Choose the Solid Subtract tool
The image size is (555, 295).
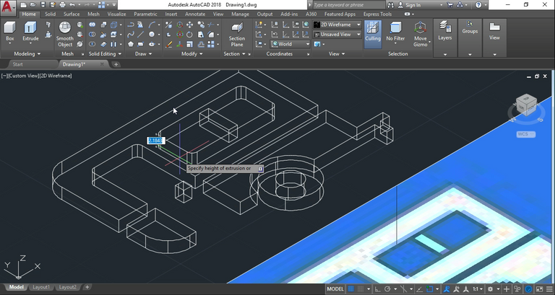(92, 35)
